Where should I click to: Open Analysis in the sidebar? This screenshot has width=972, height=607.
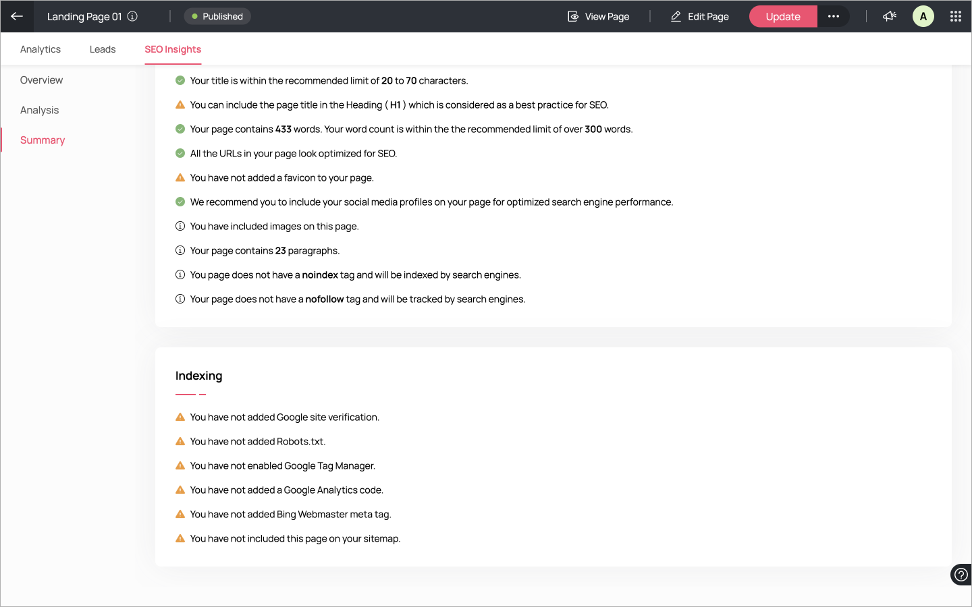39,110
